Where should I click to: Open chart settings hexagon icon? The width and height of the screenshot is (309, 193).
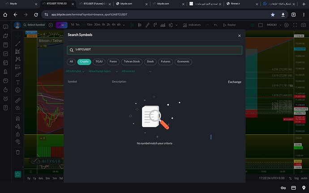(287, 25)
